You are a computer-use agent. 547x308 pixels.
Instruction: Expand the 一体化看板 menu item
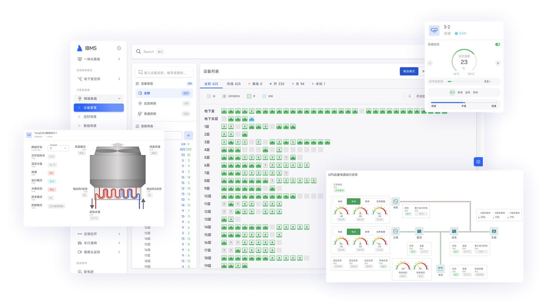(x=119, y=59)
